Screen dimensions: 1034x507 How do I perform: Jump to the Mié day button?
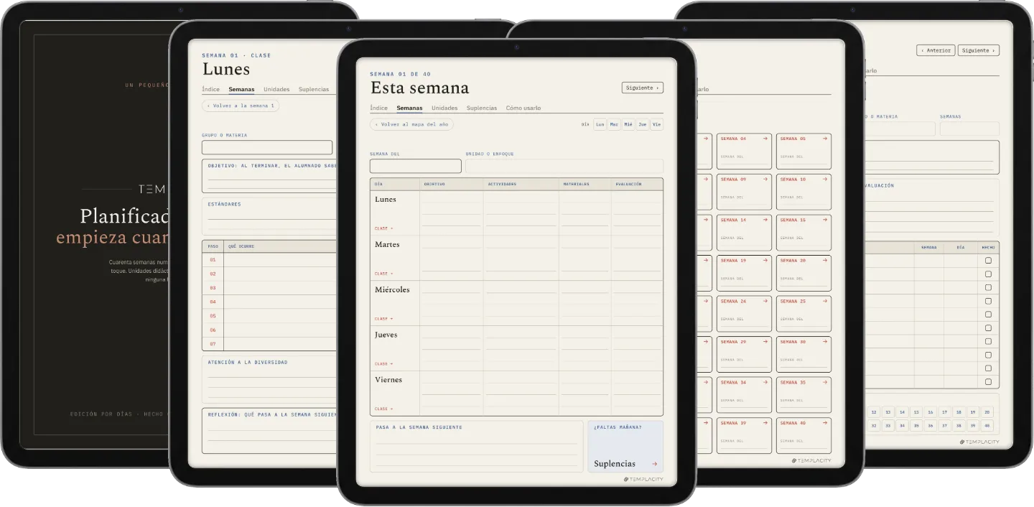click(x=628, y=124)
